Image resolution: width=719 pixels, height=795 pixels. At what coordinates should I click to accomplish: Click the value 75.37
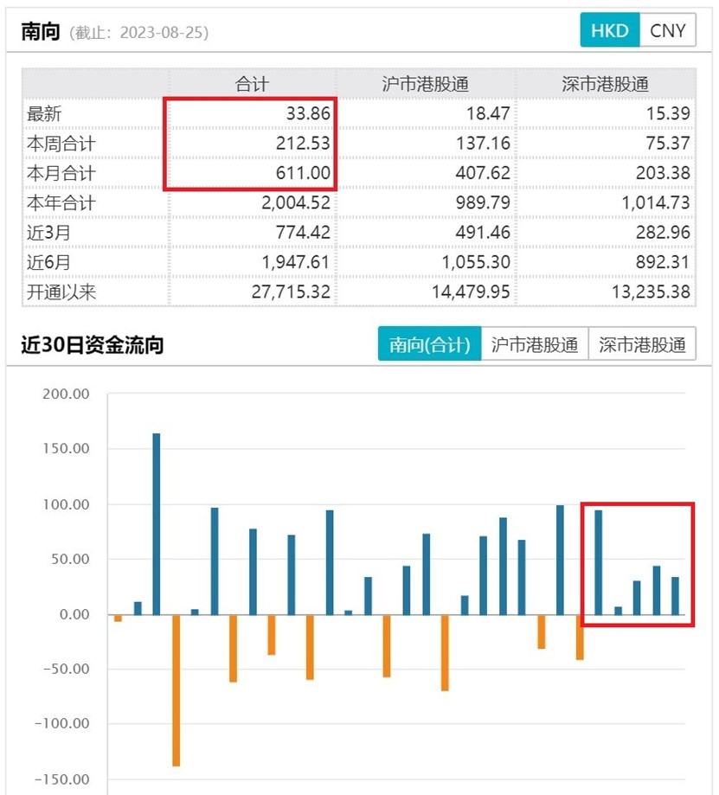click(668, 143)
